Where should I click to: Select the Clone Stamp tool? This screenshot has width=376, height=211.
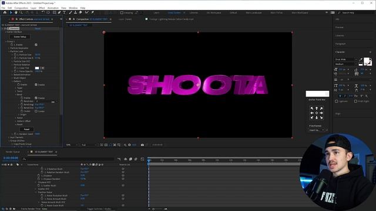coord(75,12)
